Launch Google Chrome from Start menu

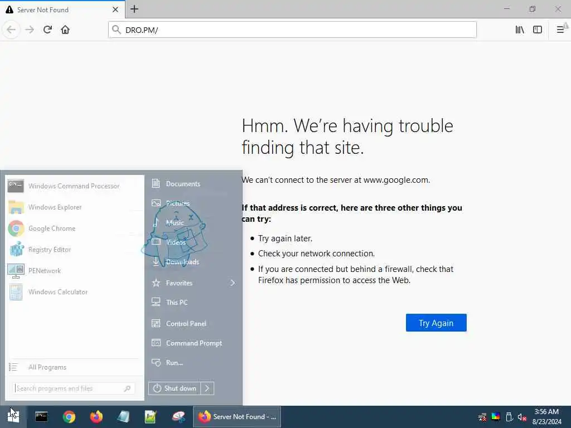click(75, 228)
